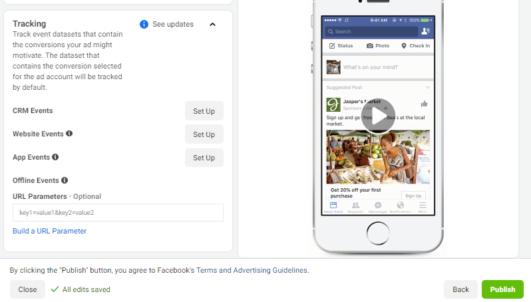The image size is (531, 302).
Task: Open the See updates link
Action: [x=173, y=25]
